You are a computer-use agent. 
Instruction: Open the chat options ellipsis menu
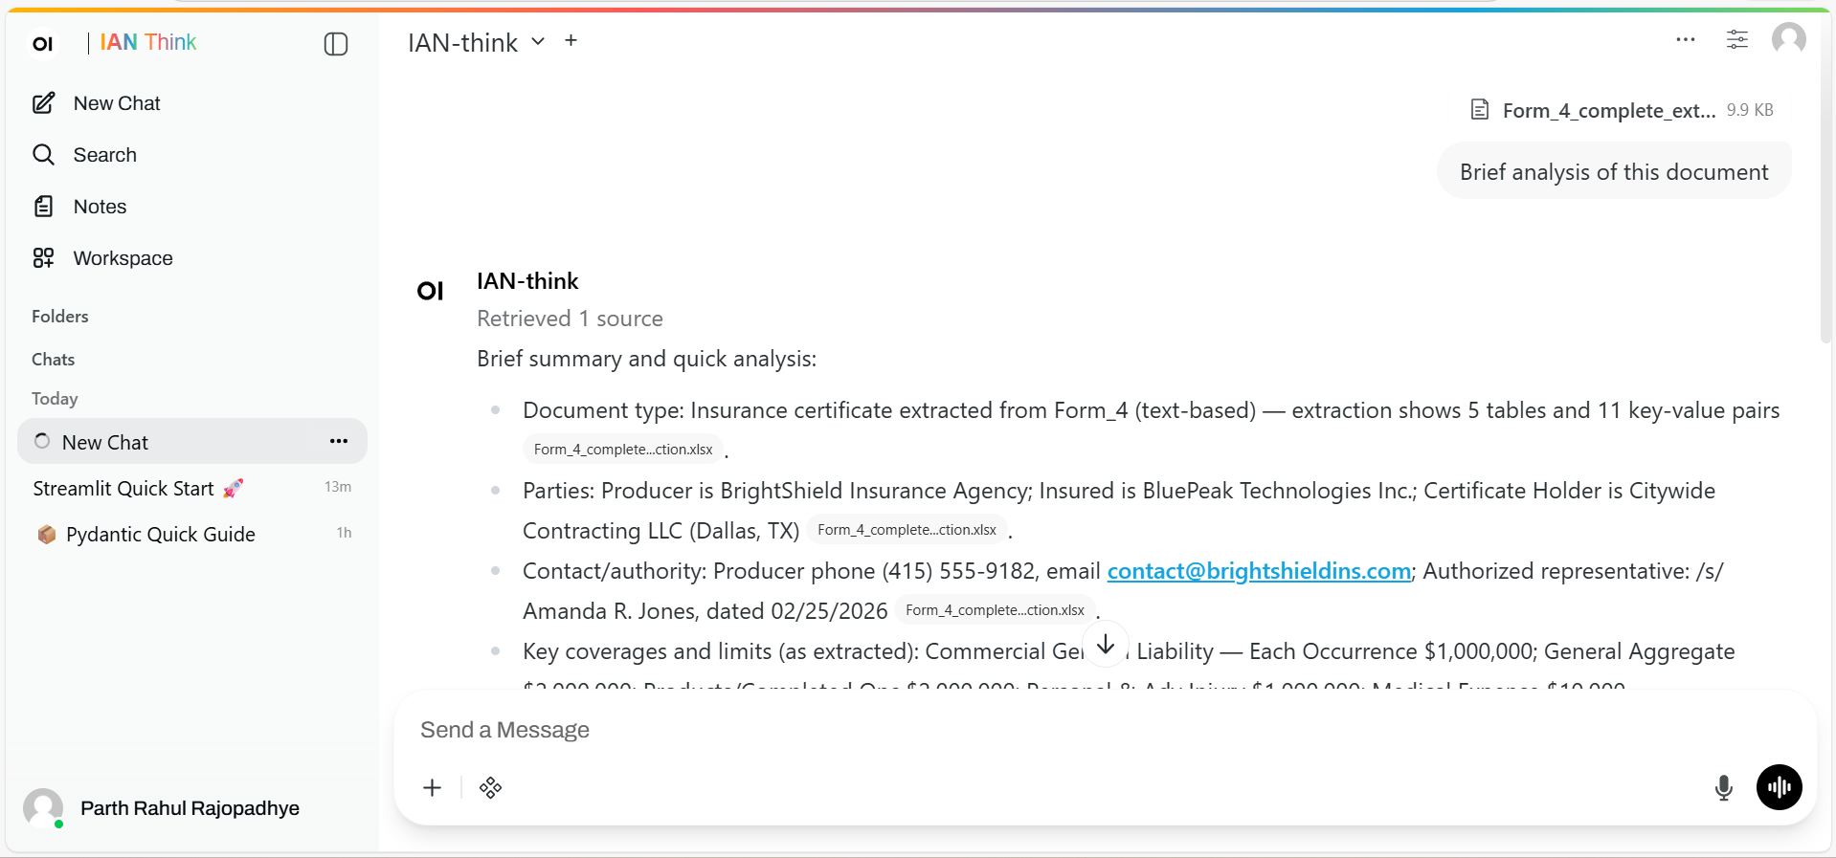1686,40
